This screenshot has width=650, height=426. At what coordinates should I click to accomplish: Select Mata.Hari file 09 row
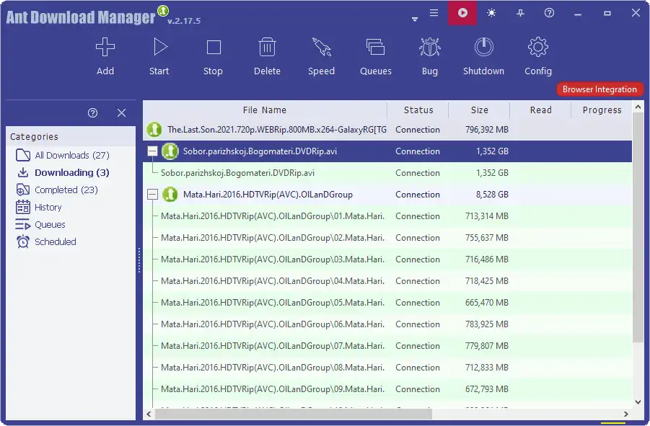[x=387, y=389]
